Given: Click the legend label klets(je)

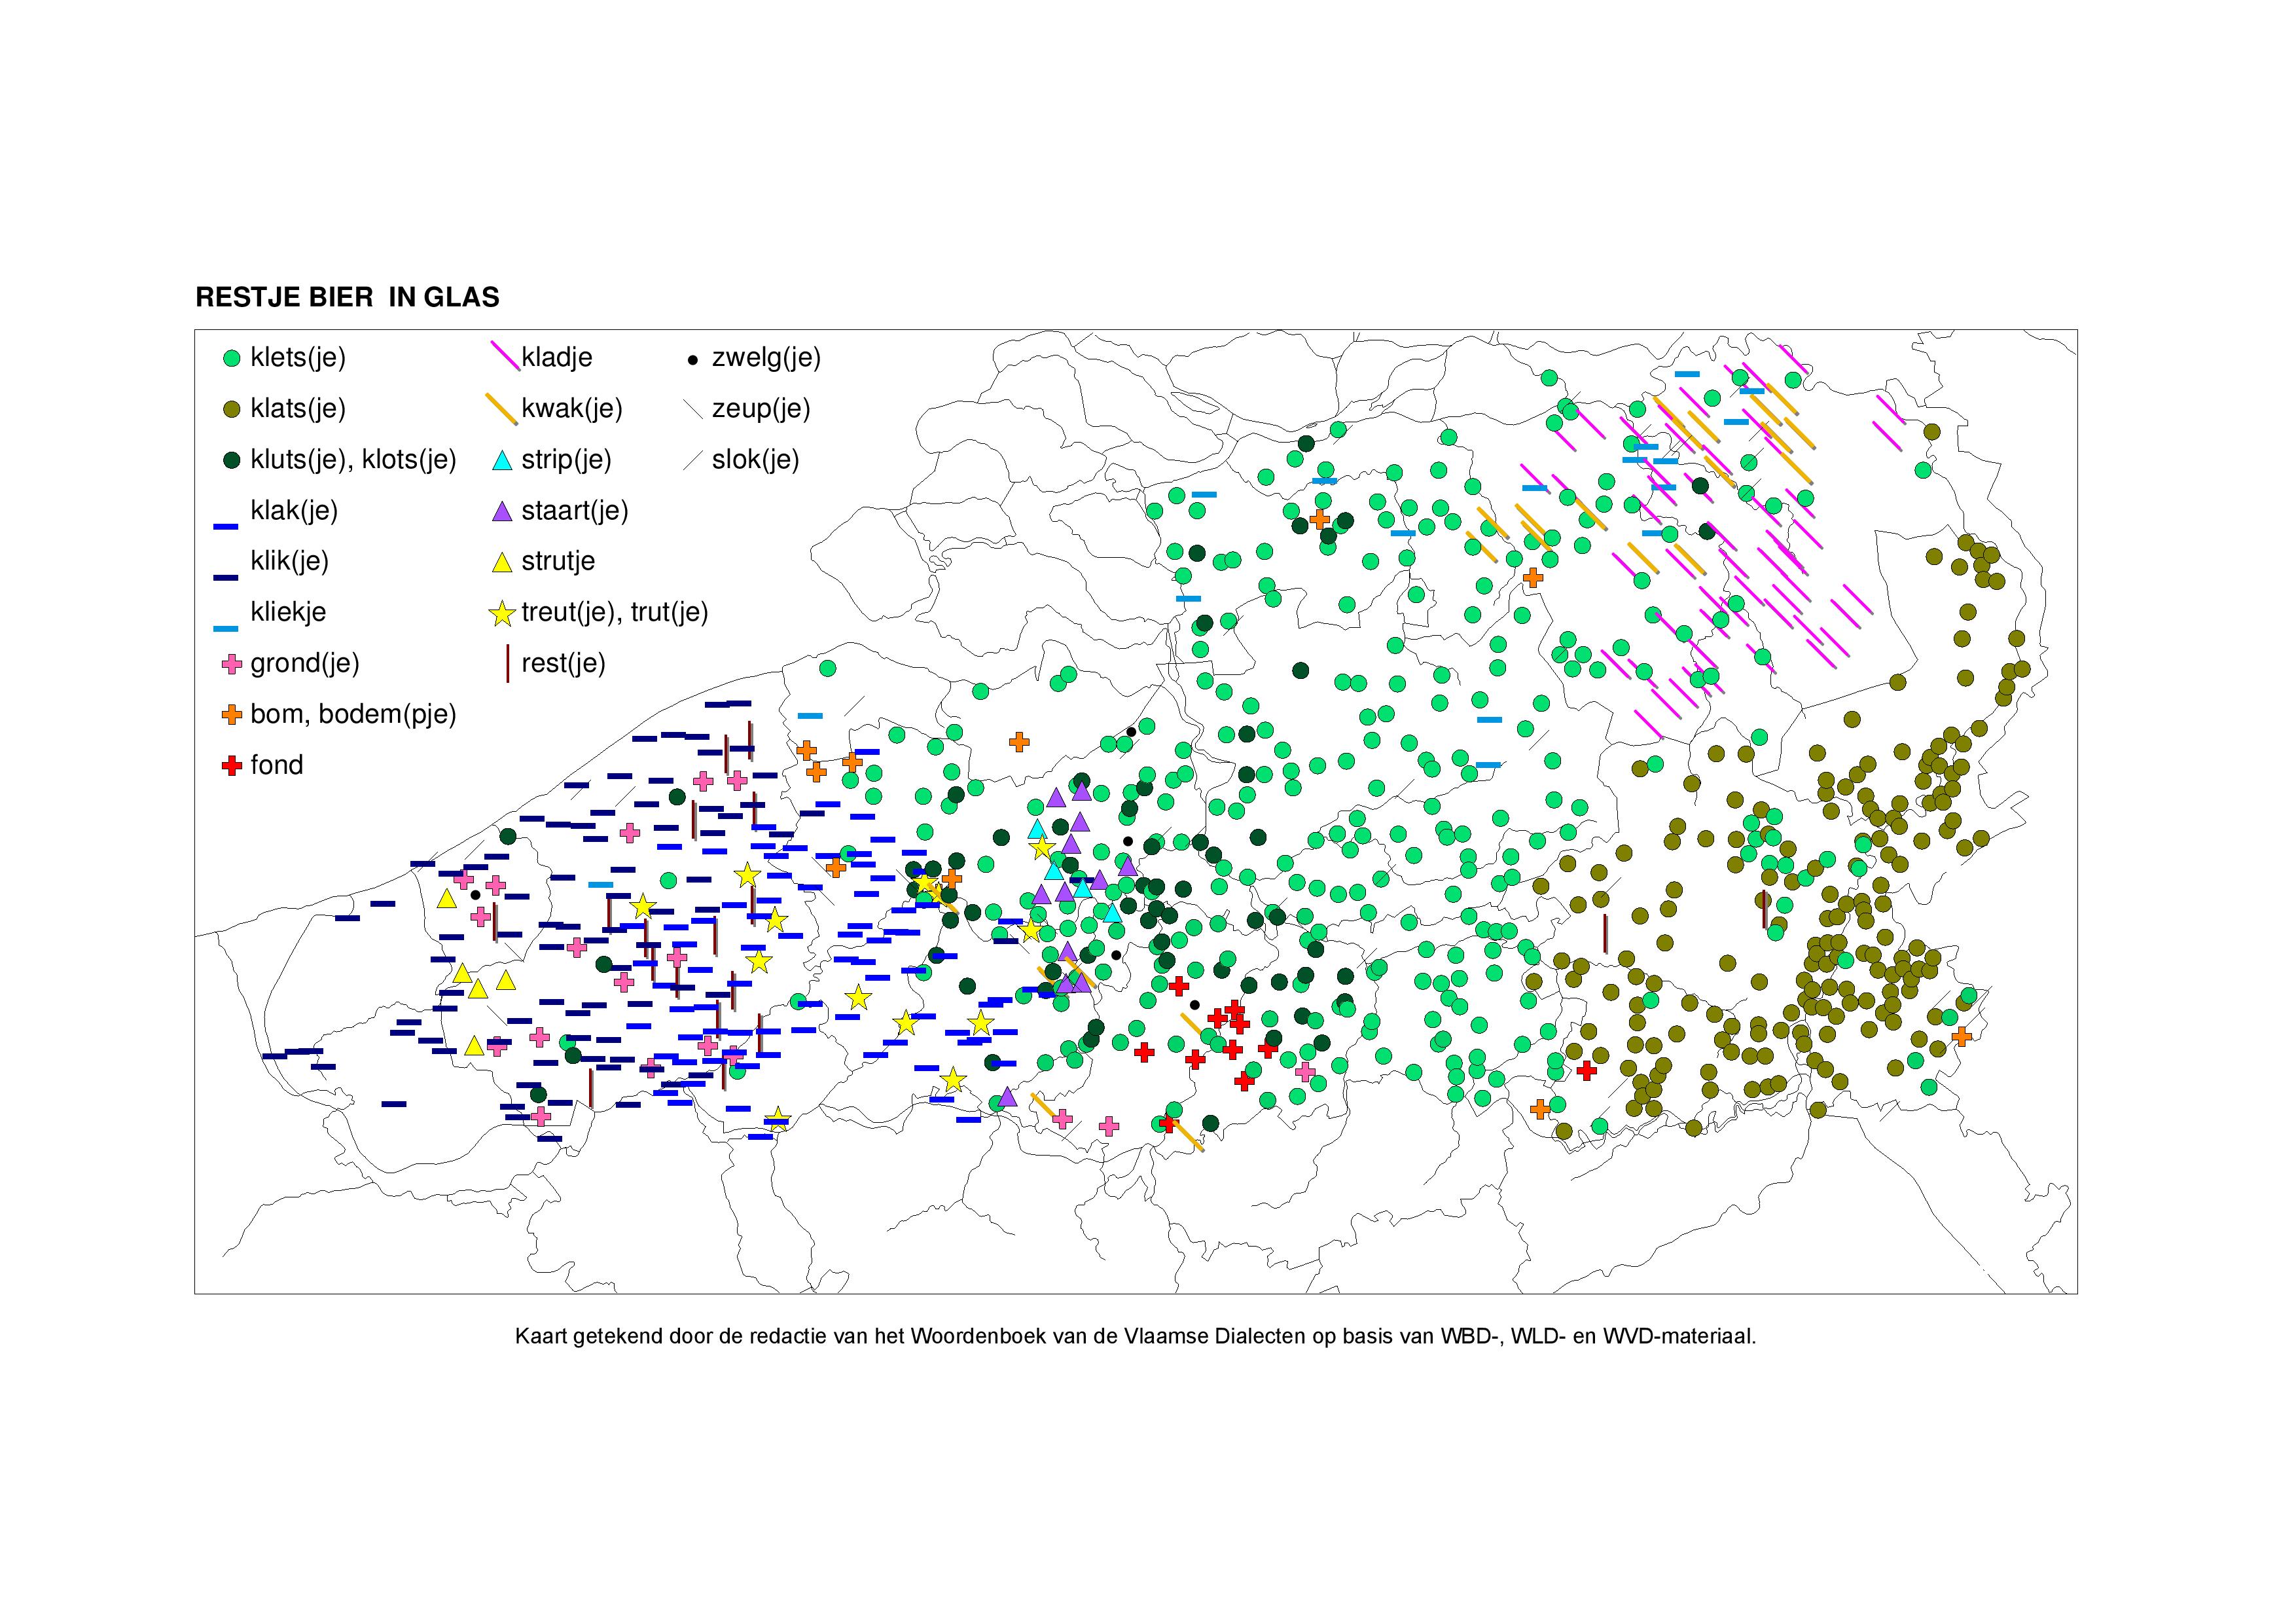Looking at the screenshot, I should tap(298, 358).
